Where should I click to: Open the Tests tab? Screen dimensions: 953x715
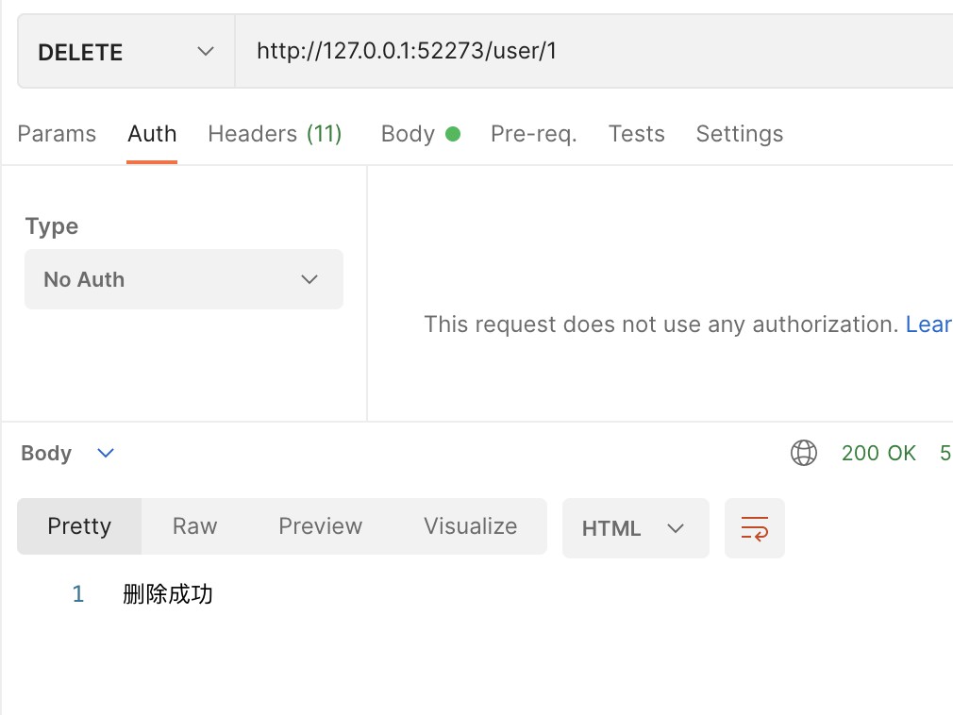click(x=637, y=134)
